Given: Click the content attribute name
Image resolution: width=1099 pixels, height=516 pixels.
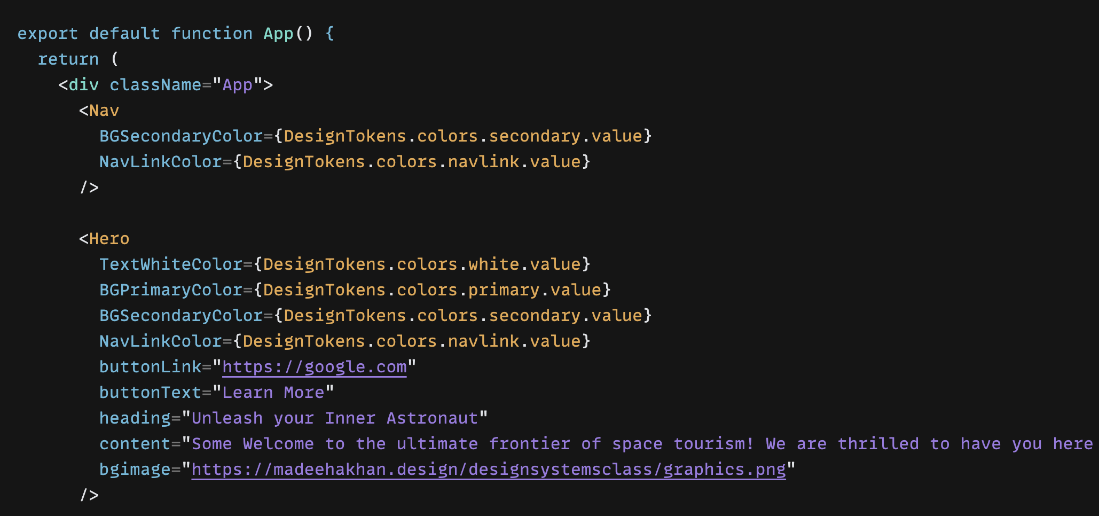Looking at the screenshot, I should point(135,444).
